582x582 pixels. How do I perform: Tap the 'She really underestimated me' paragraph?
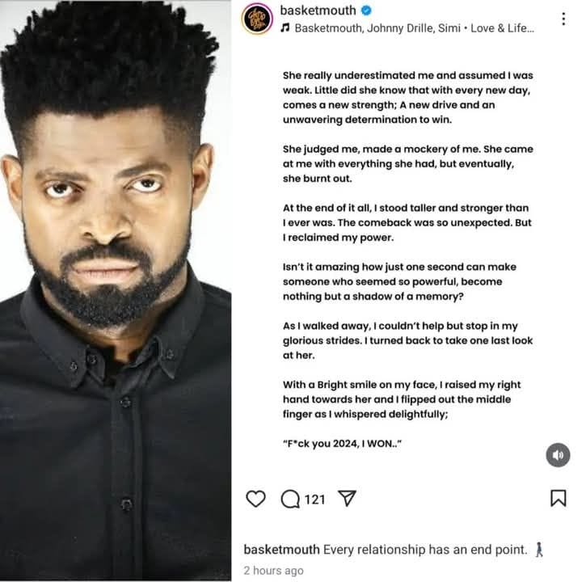tap(407, 97)
